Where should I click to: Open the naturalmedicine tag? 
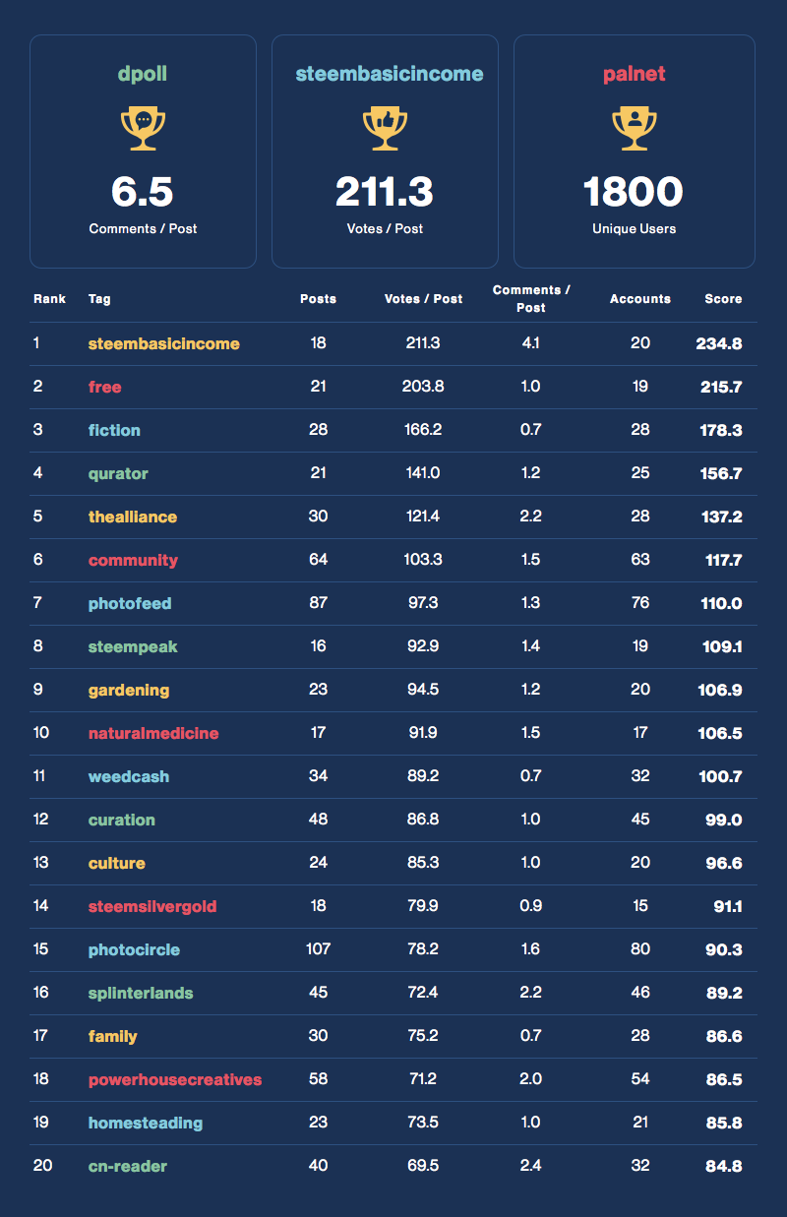153,733
